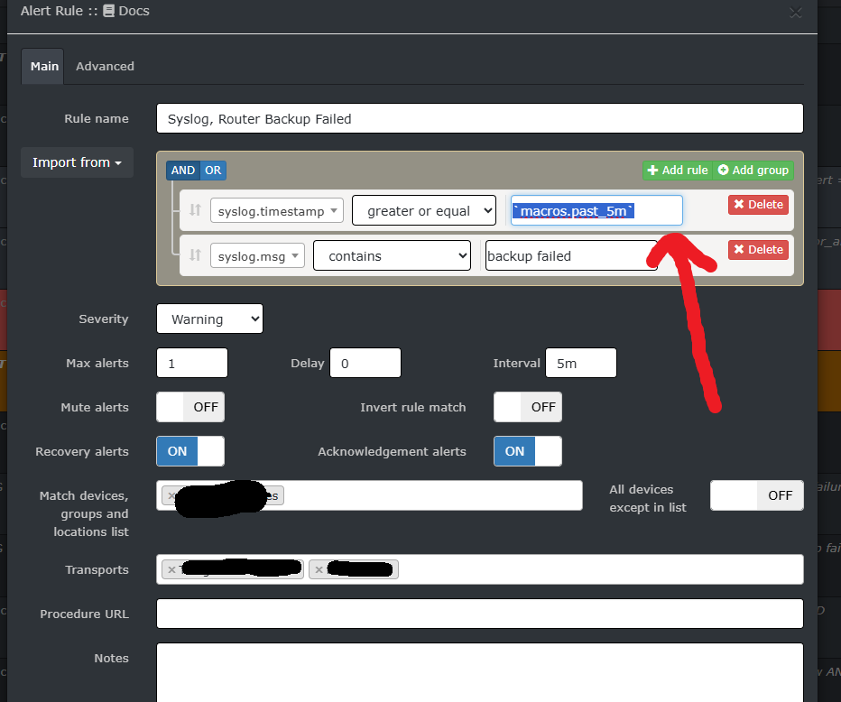Toggle Invert rule match switch
Viewport: 841px width, 702px height.
528,407
